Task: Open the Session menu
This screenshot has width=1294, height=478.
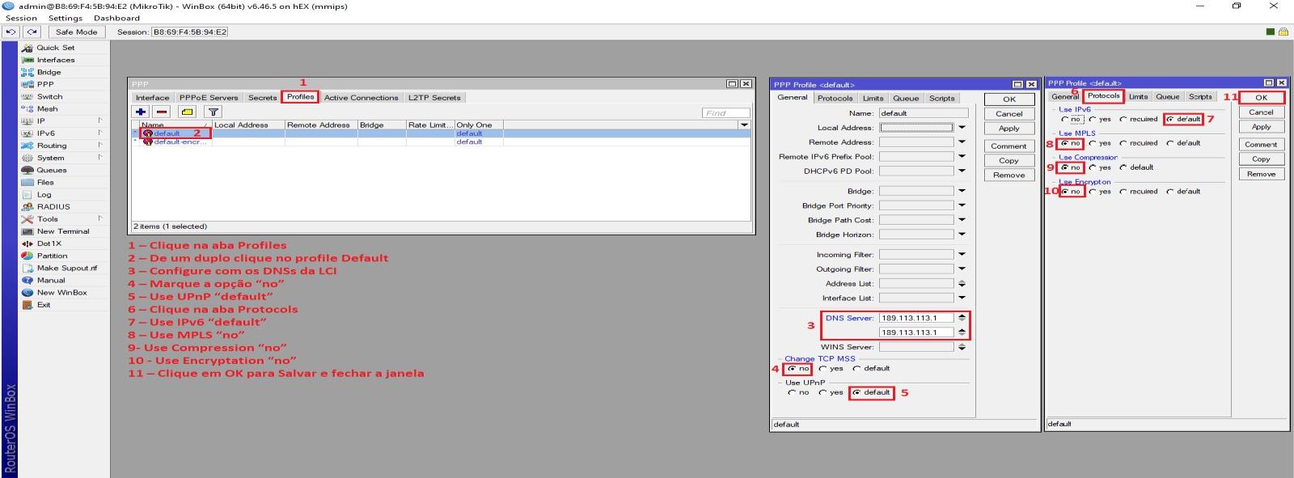Action: tap(21, 18)
